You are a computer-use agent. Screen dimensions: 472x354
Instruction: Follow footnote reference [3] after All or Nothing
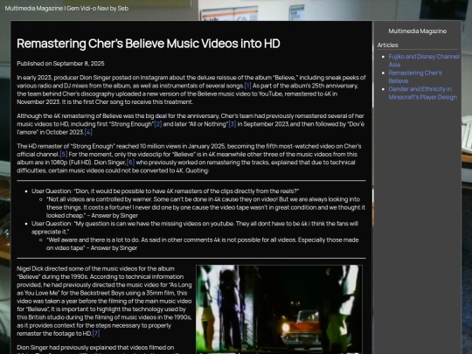coord(233,124)
